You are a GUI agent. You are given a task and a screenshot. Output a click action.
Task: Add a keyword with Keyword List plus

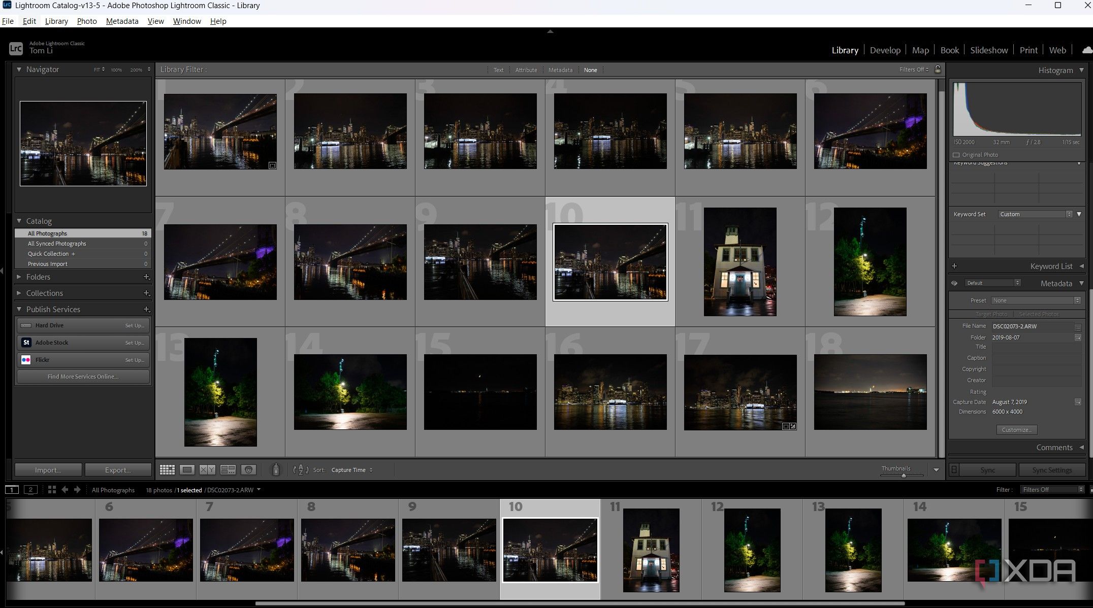[x=954, y=266]
